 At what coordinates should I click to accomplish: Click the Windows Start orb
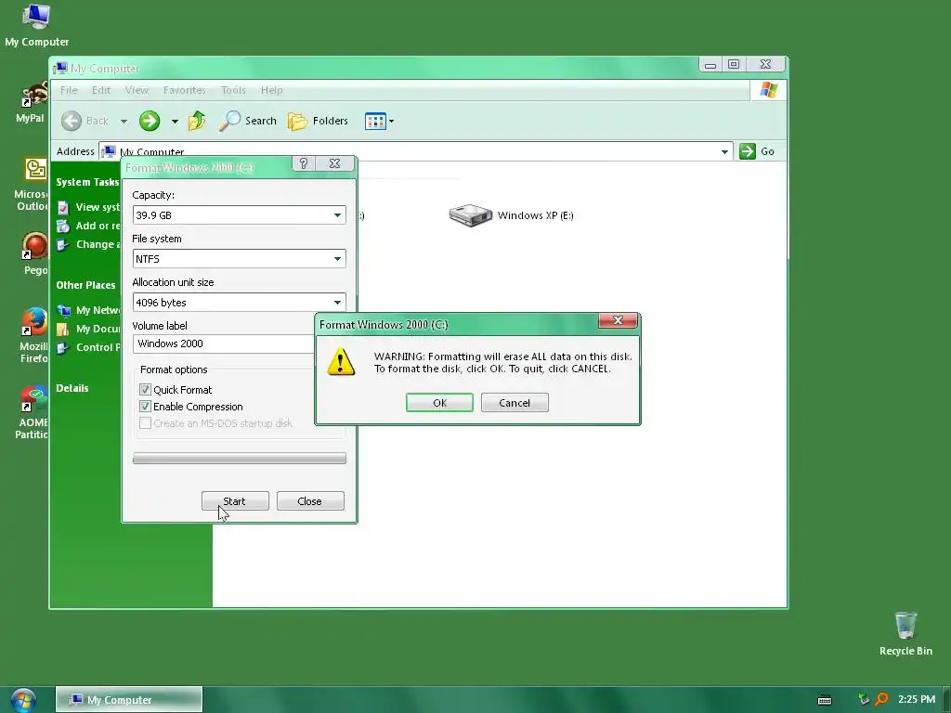pyautogui.click(x=23, y=700)
